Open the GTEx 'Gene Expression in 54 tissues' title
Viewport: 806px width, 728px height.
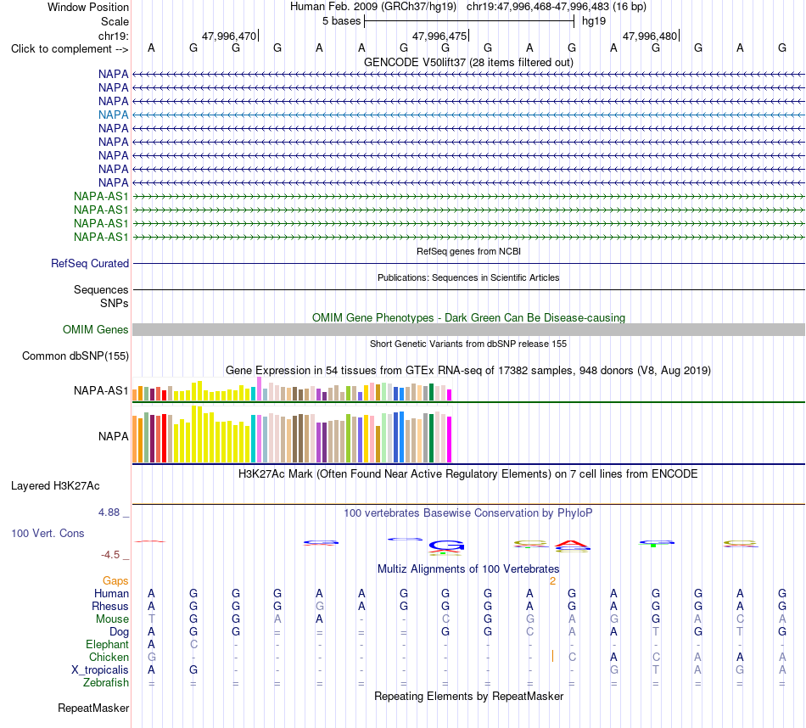coord(468,370)
